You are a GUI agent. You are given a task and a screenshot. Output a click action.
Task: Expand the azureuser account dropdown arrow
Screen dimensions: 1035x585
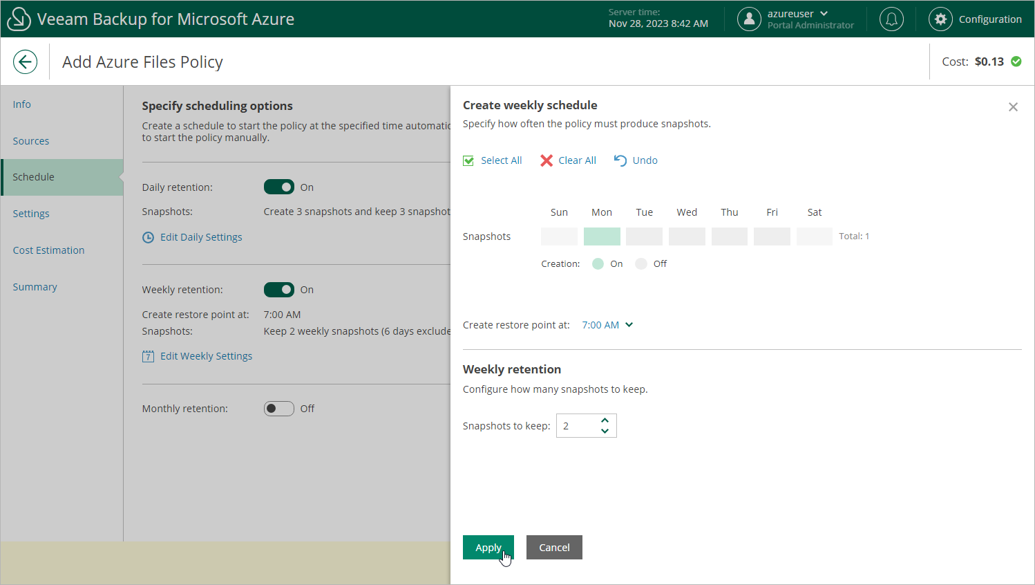[x=824, y=14]
